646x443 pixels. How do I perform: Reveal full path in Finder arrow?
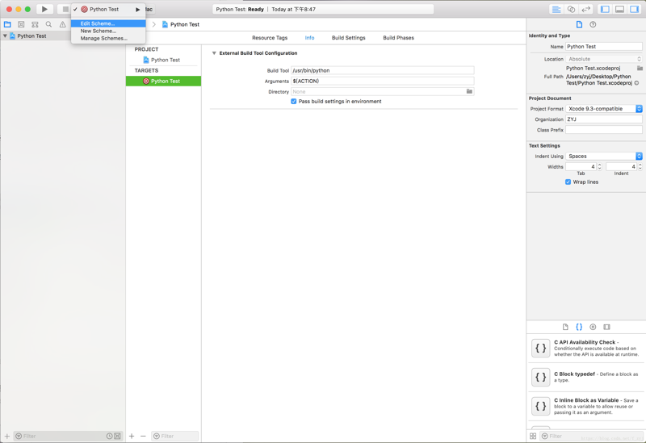click(636, 83)
